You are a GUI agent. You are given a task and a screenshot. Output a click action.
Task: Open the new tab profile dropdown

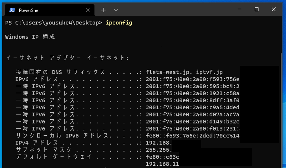point(116,10)
